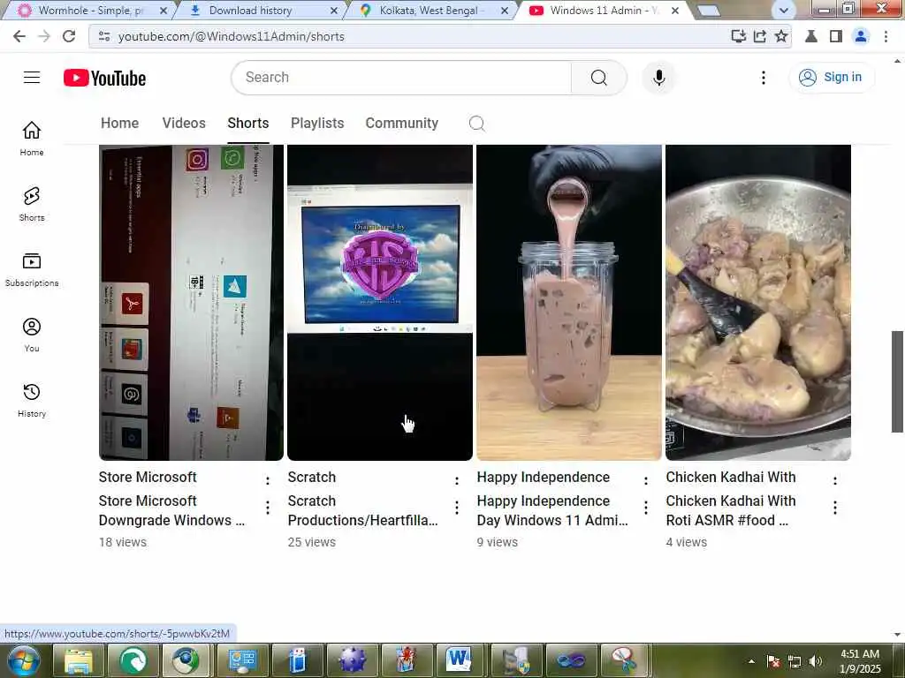This screenshot has height=678, width=905.
Task: Select the Shorts channel tab
Action: point(248,124)
